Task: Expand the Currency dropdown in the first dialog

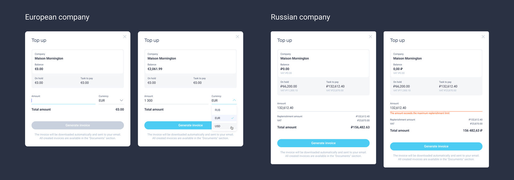Action: point(121,100)
